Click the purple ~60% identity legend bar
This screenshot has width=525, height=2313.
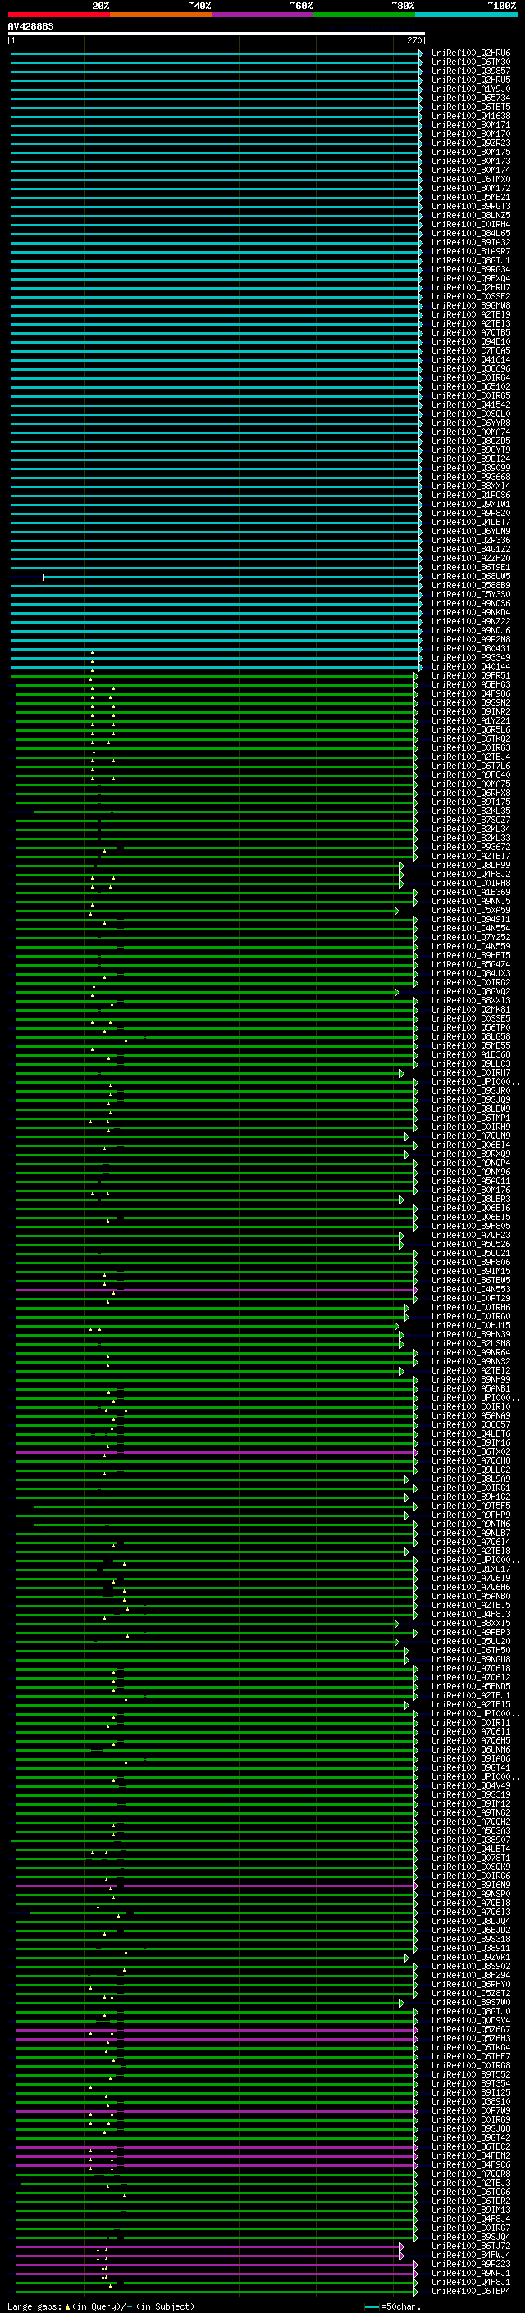coord(263,15)
